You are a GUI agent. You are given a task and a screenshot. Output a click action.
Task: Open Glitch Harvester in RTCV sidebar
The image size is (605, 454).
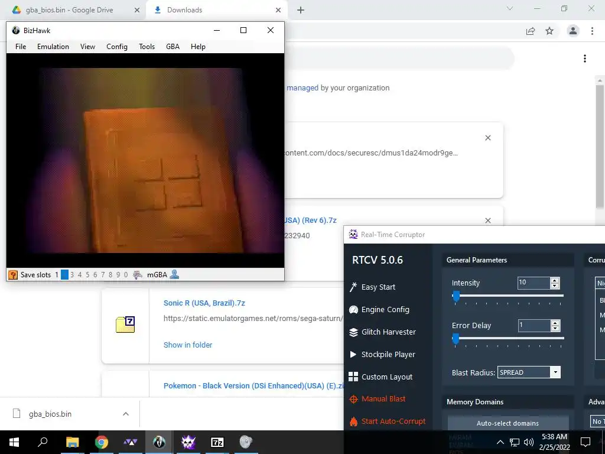pyautogui.click(x=382, y=332)
